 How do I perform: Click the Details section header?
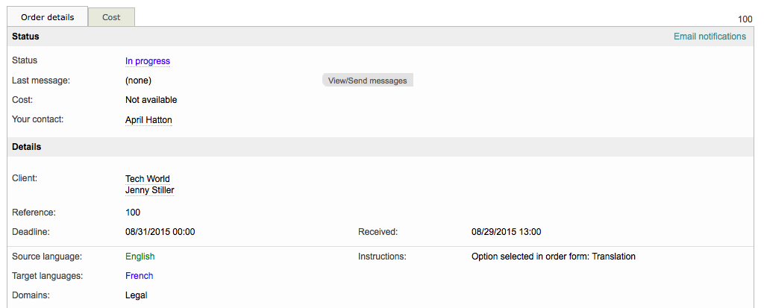click(x=27, y=147)
